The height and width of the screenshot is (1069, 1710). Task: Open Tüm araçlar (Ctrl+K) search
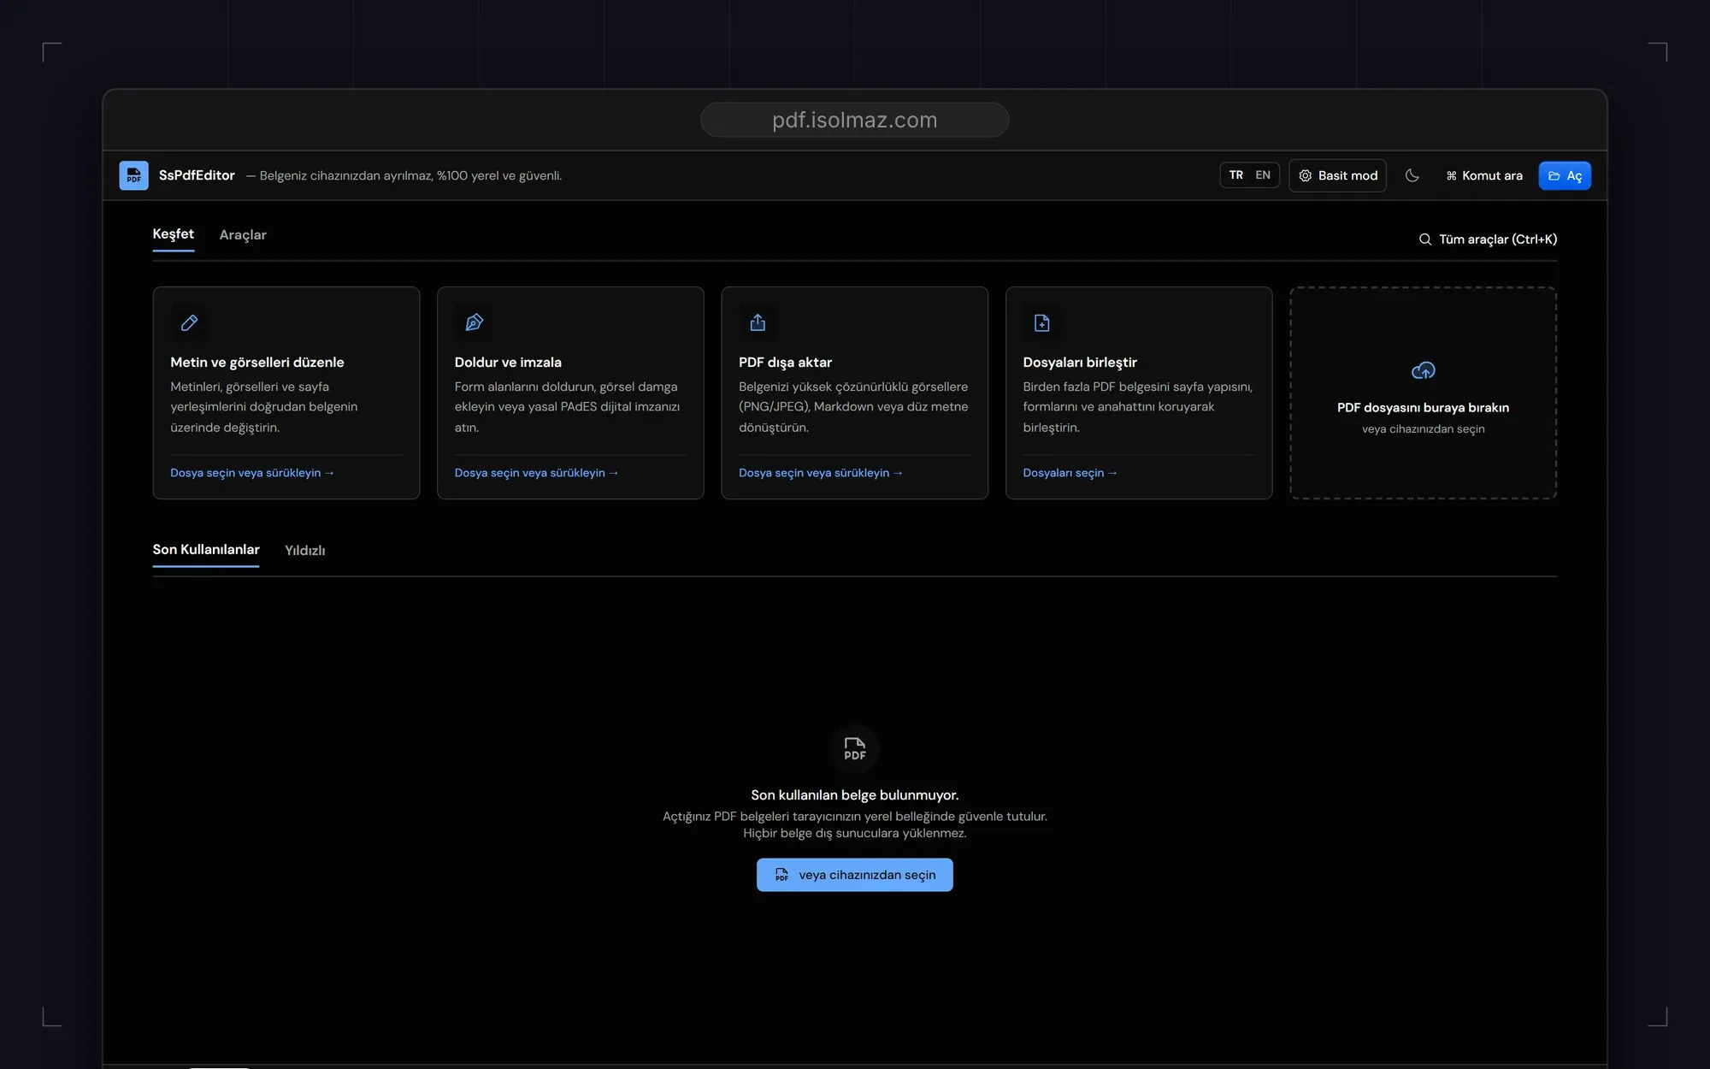[1488, 239]
